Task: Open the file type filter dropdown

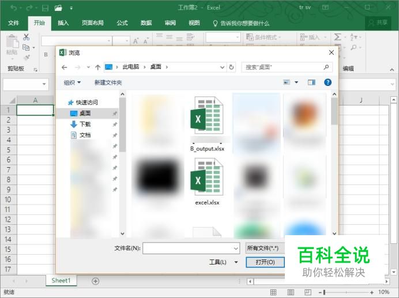Action: pyautogui.click(x=265, y=248)
